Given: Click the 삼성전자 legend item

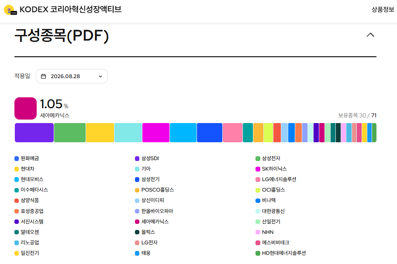Looking at the screenshot, I should click(268, 158).
